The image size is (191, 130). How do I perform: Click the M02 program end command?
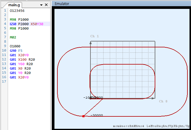coord(13,37)
